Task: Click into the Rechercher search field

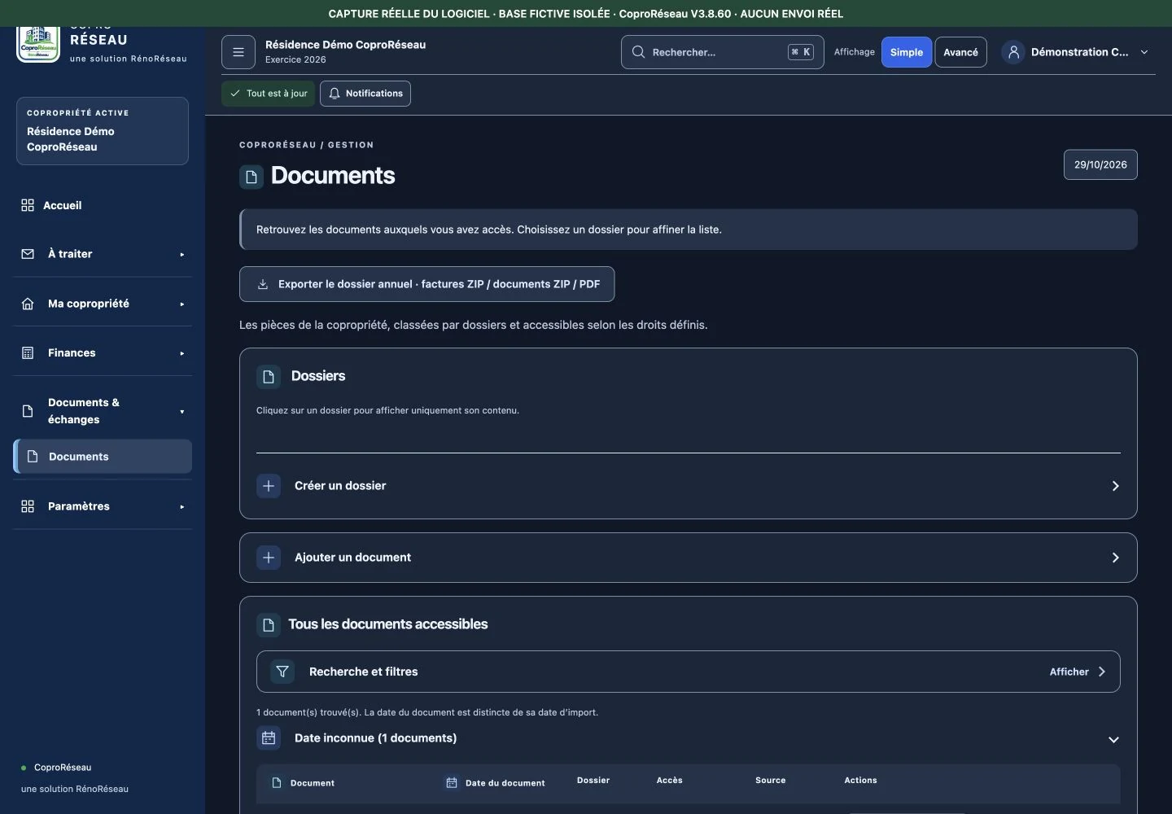Action: pos(723,52)
